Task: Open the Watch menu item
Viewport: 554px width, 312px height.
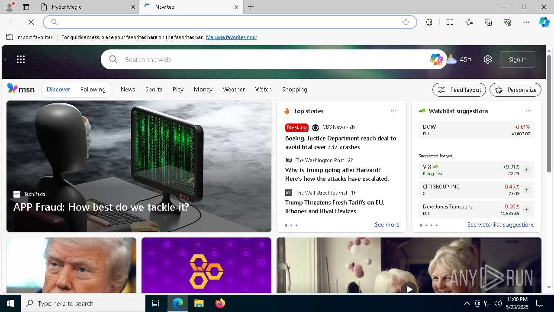Action: click(x=263, y=89)
